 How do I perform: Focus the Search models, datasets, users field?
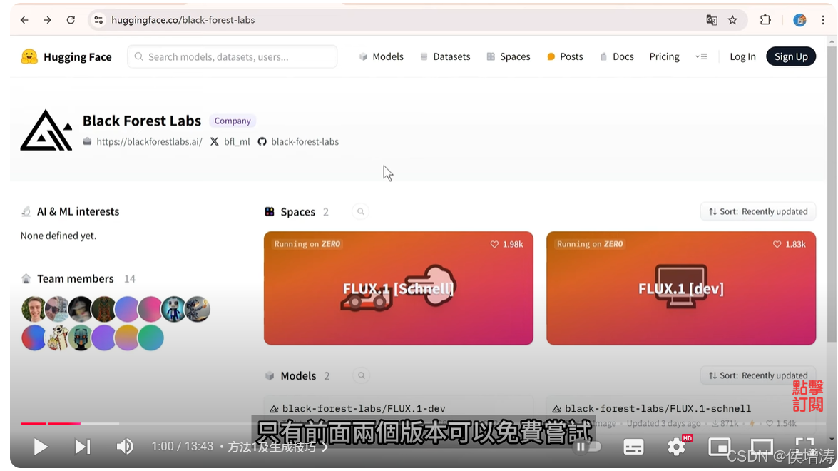tap(233, 56)
